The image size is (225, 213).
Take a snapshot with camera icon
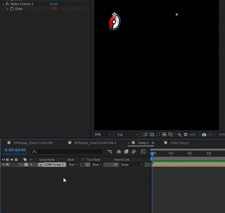click(x=204, y=135)
